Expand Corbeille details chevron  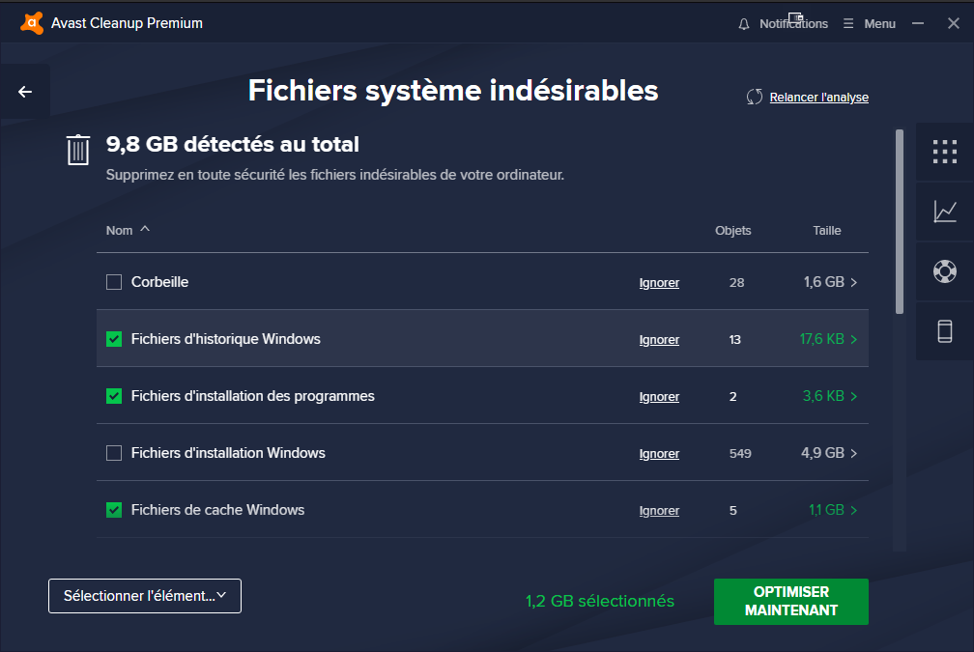854,282
